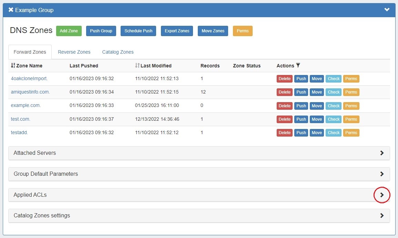Image resolution: width=398 pixels, height=238 pixels.
Task: Delete the test.com. zone
Action: pos(284,119)
